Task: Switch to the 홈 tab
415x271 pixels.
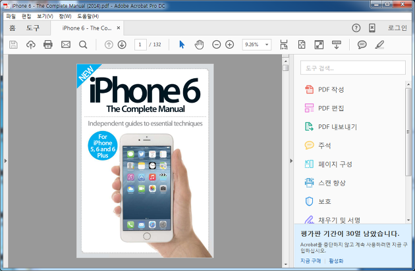Action: (x=13, y=28)
